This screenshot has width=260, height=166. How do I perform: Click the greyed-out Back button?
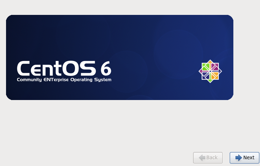208,158
